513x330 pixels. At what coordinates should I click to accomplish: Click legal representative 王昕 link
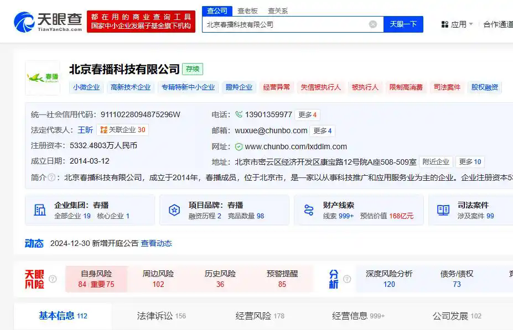85,130
